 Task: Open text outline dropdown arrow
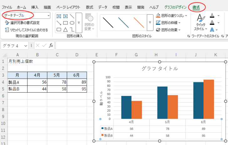point(218,23)
